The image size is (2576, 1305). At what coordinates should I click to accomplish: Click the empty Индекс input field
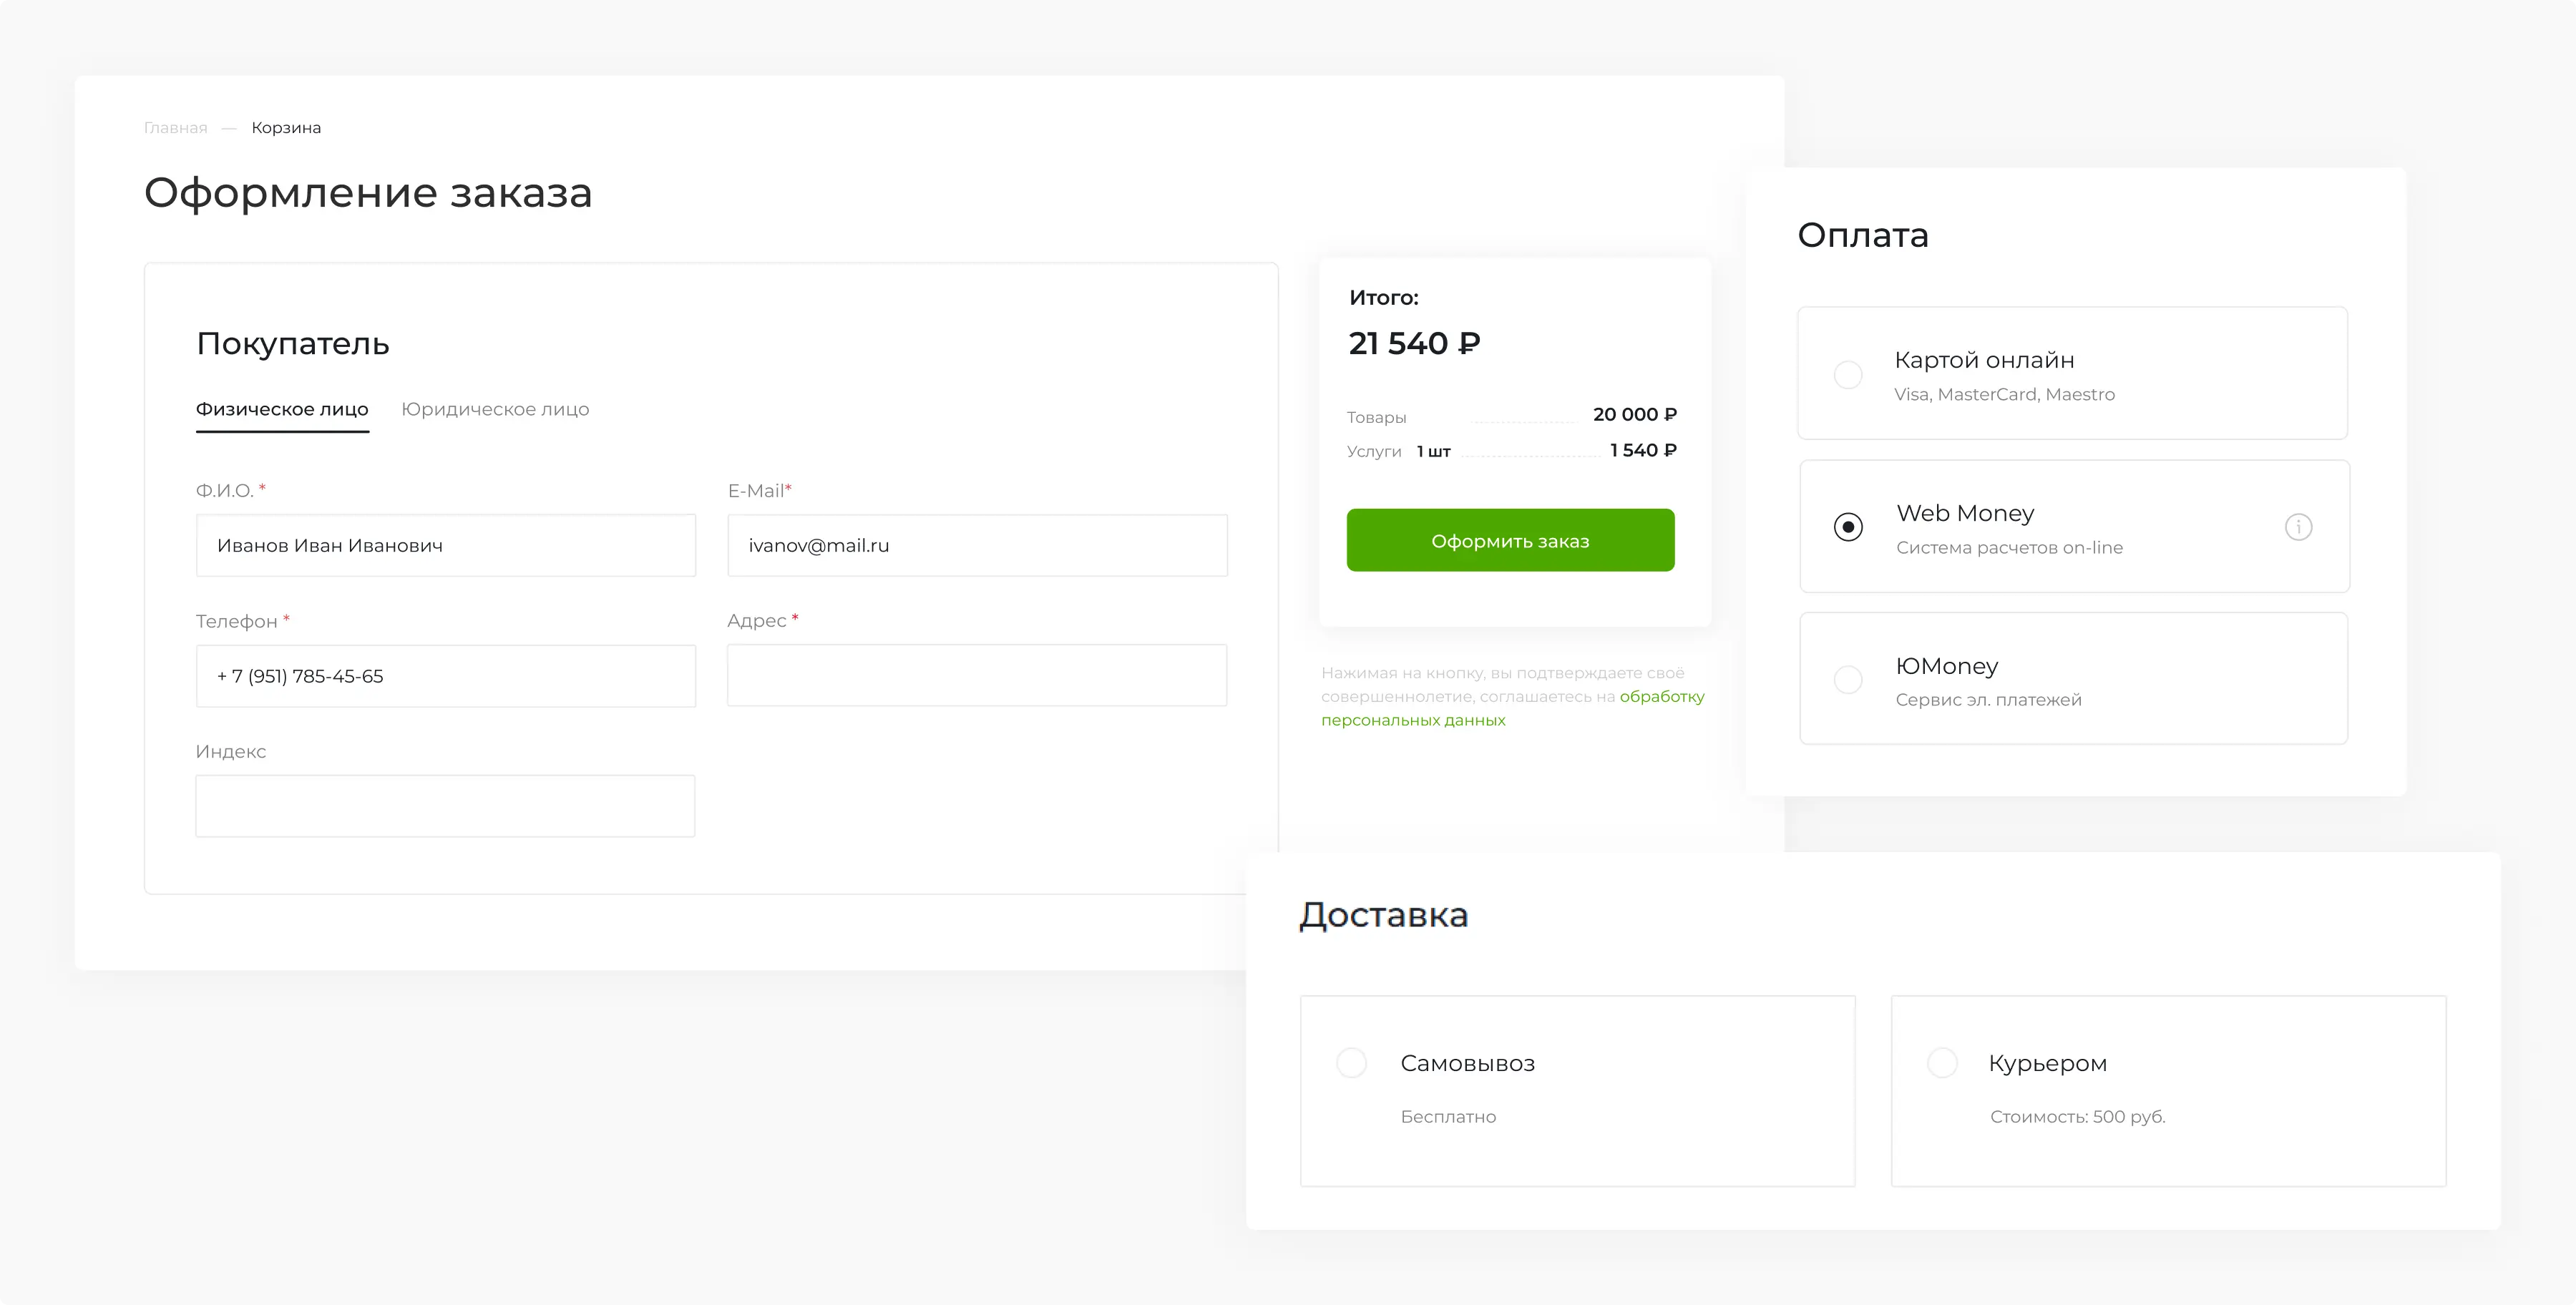coord(445,806)
